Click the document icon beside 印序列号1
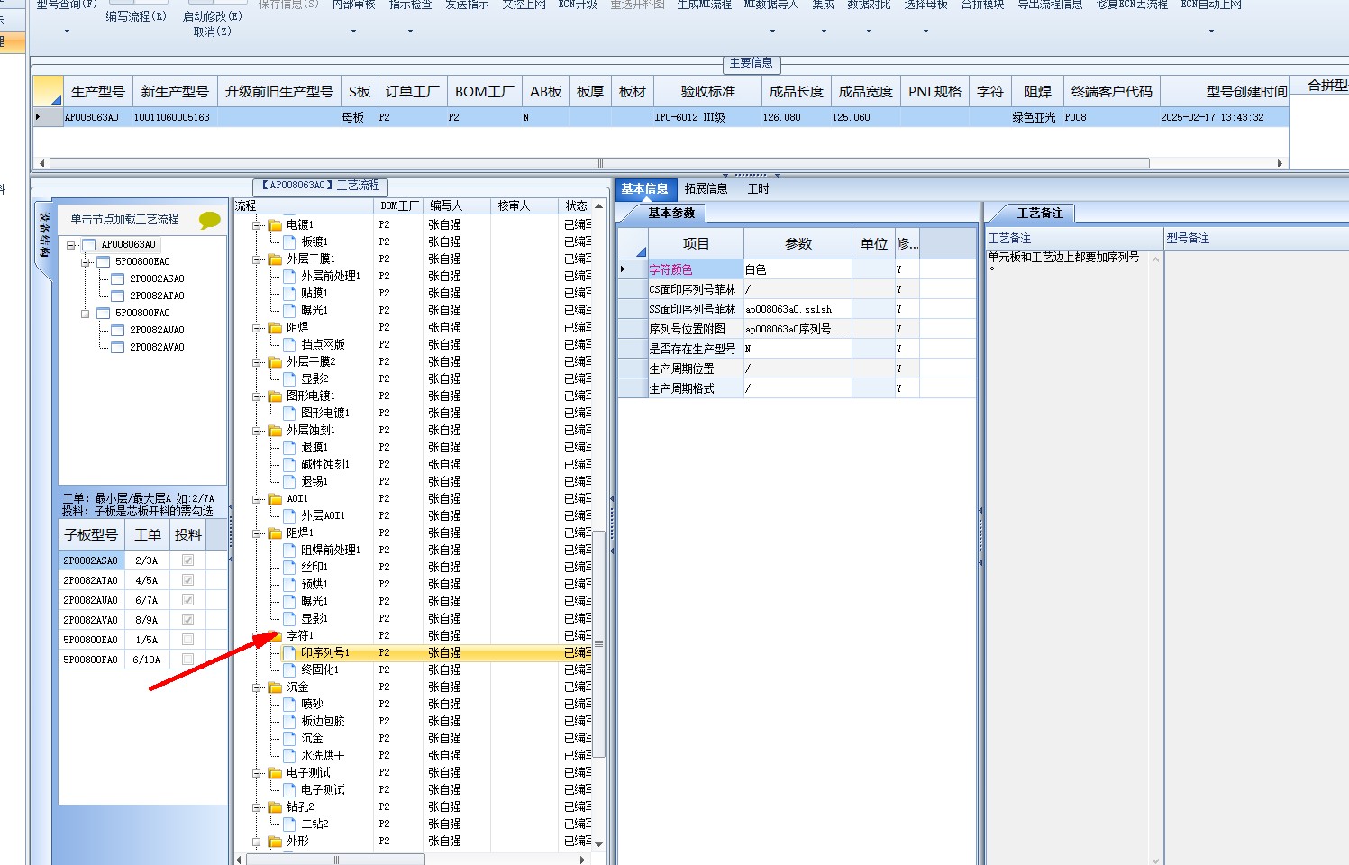 [289, 652]
